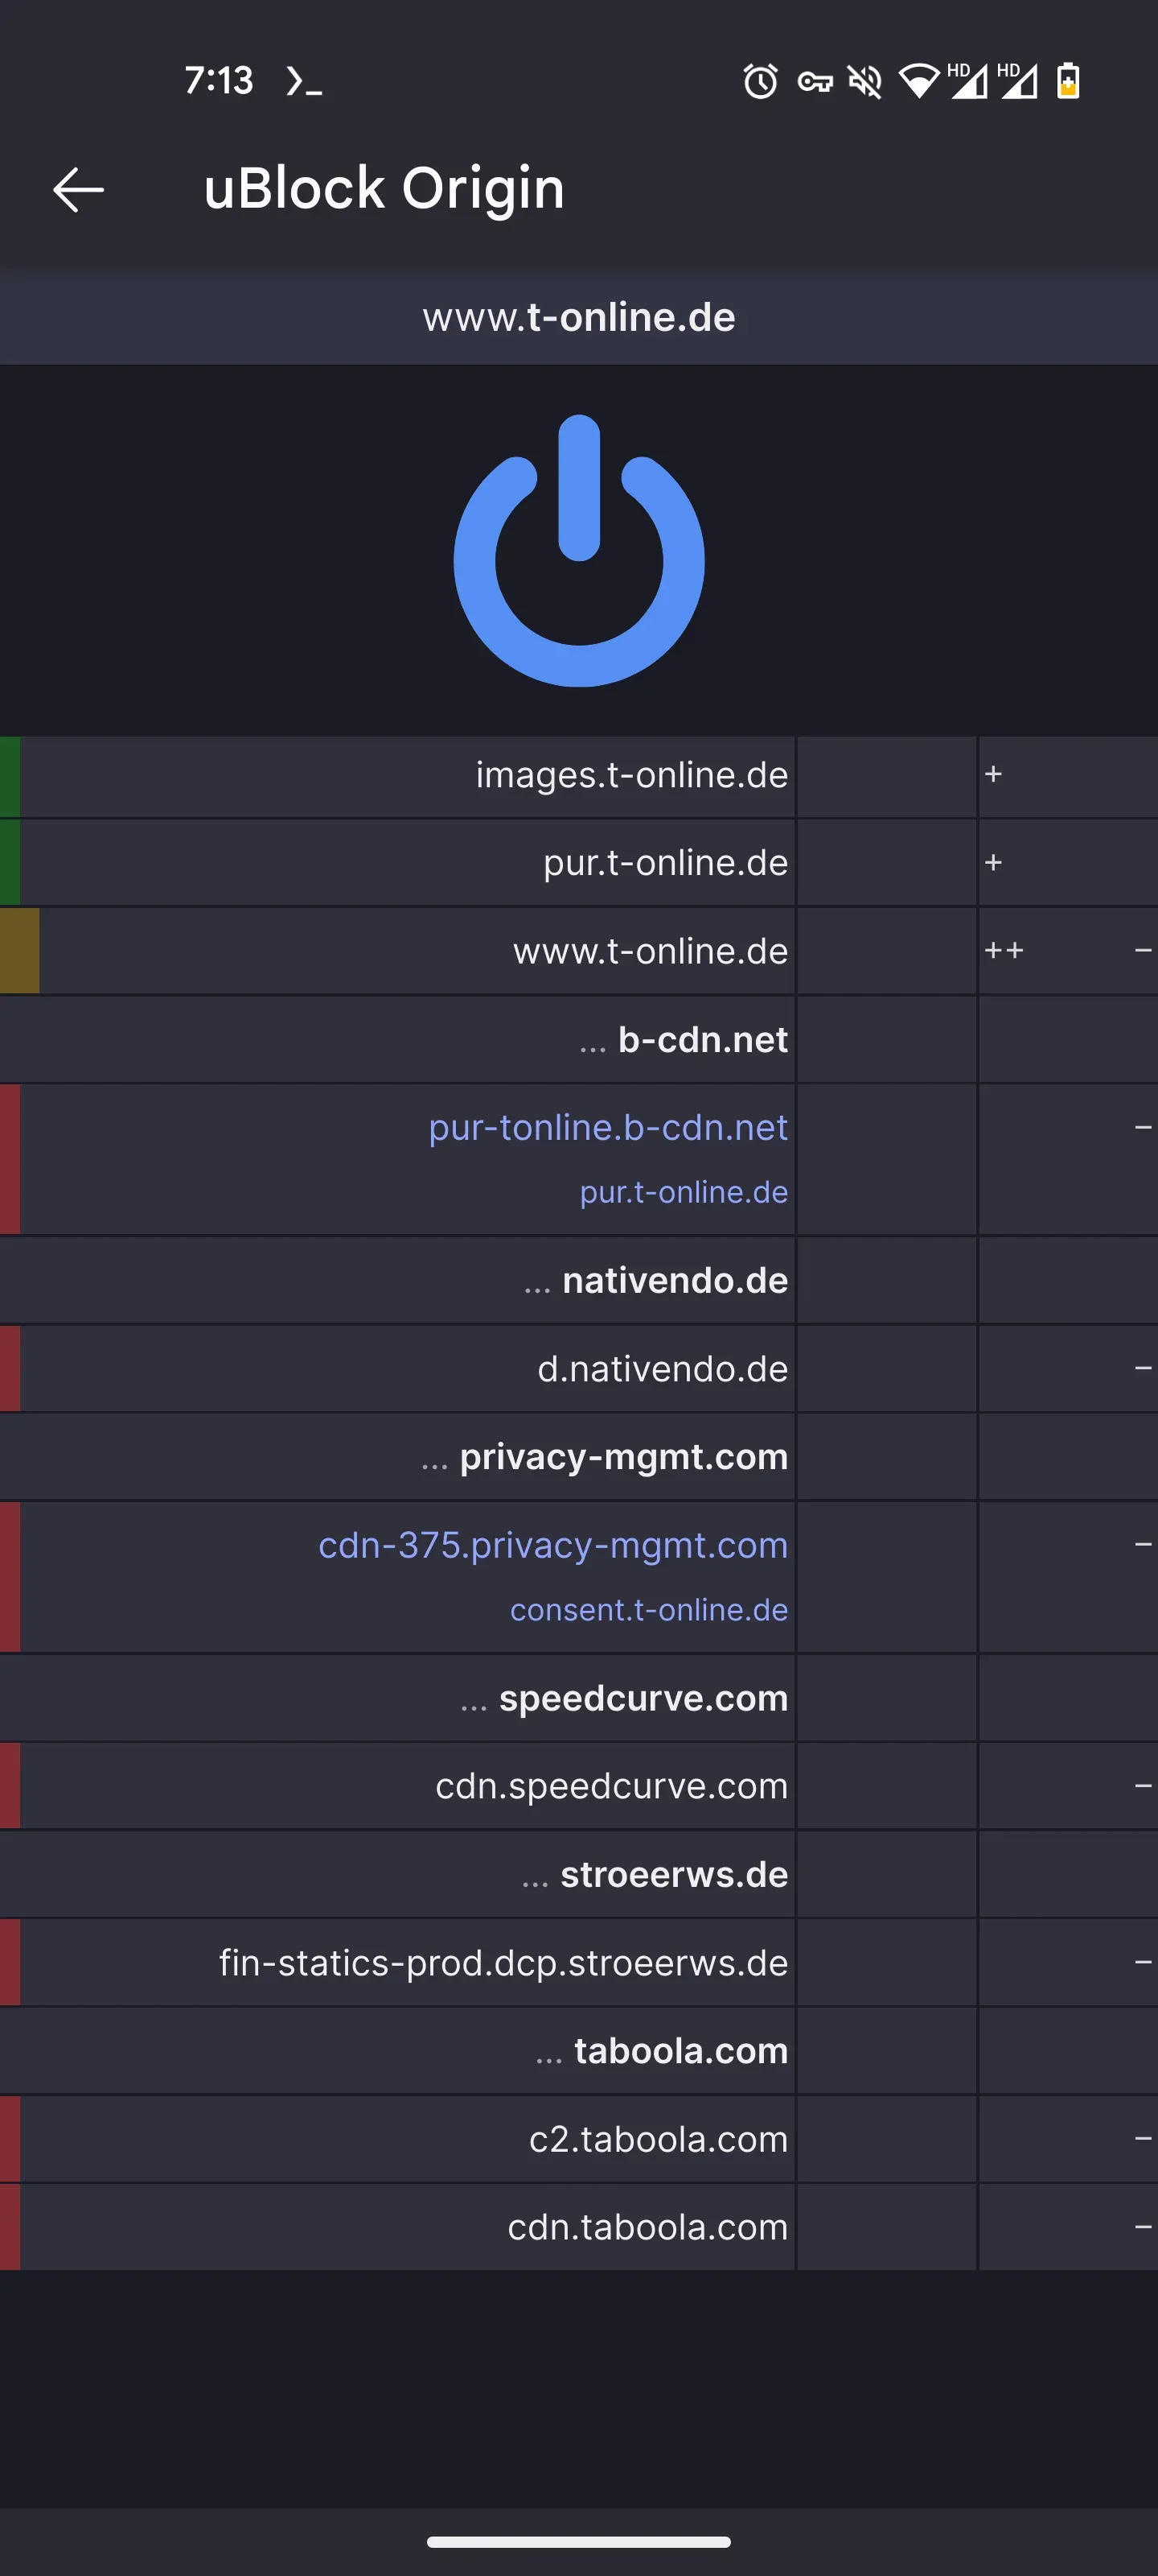This screenshot has width=1158, height=2576.
Task: Tap the consent.t-online.de alias link
Action: tap(648, 1610)
